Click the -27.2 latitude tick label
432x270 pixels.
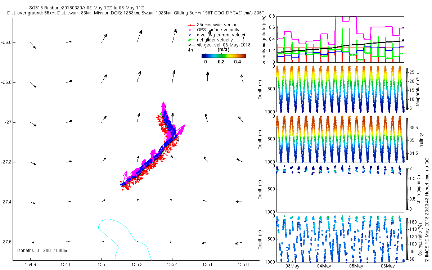pyautogui.click(x=6, y=162)
